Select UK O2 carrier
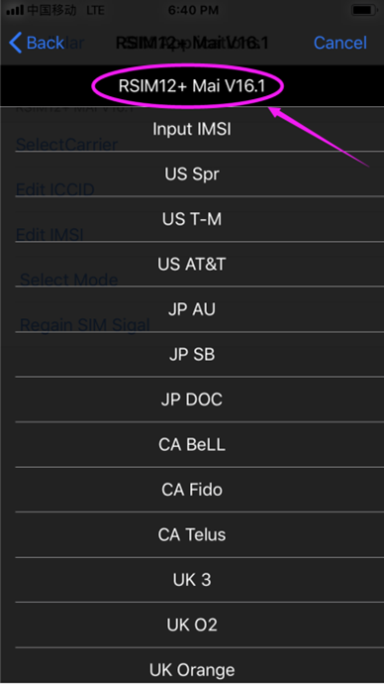Viewport: 384px width, 684px height. point(192,625)
